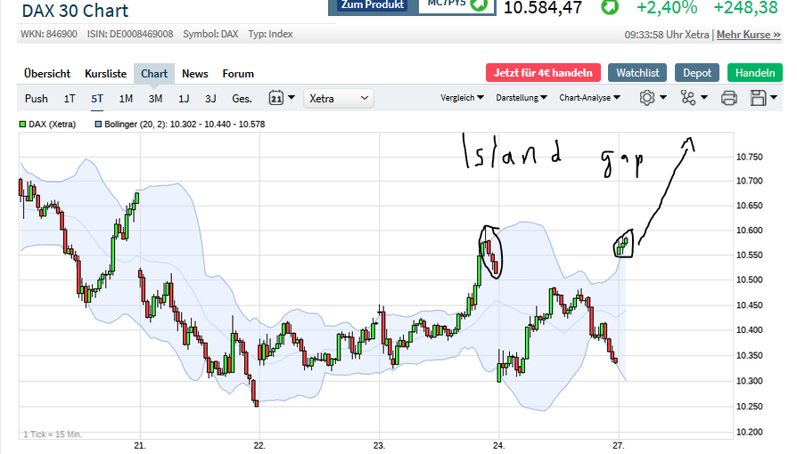This screenshot has width=797, height=454.
Task: Expand the save icon dropdown arrow
Action: [x=774, y=97]
